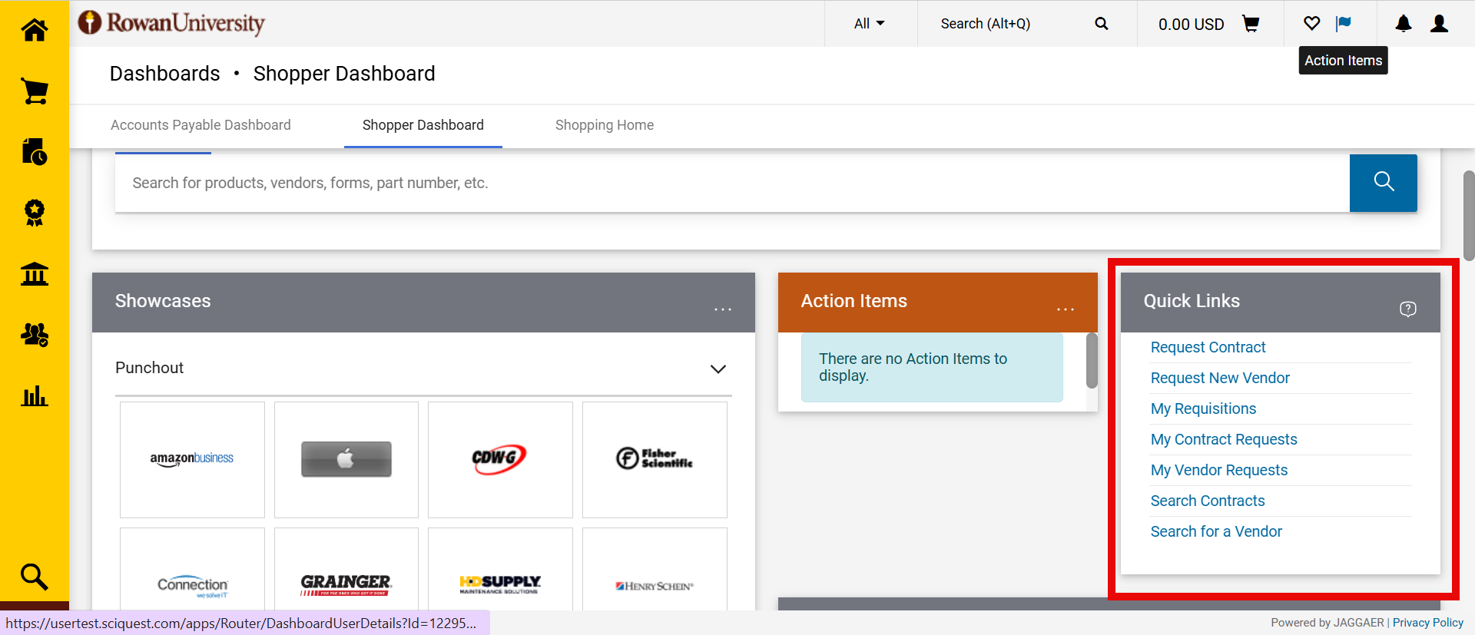Open the Amazon Business punchout tile

(x=192, y=459)
